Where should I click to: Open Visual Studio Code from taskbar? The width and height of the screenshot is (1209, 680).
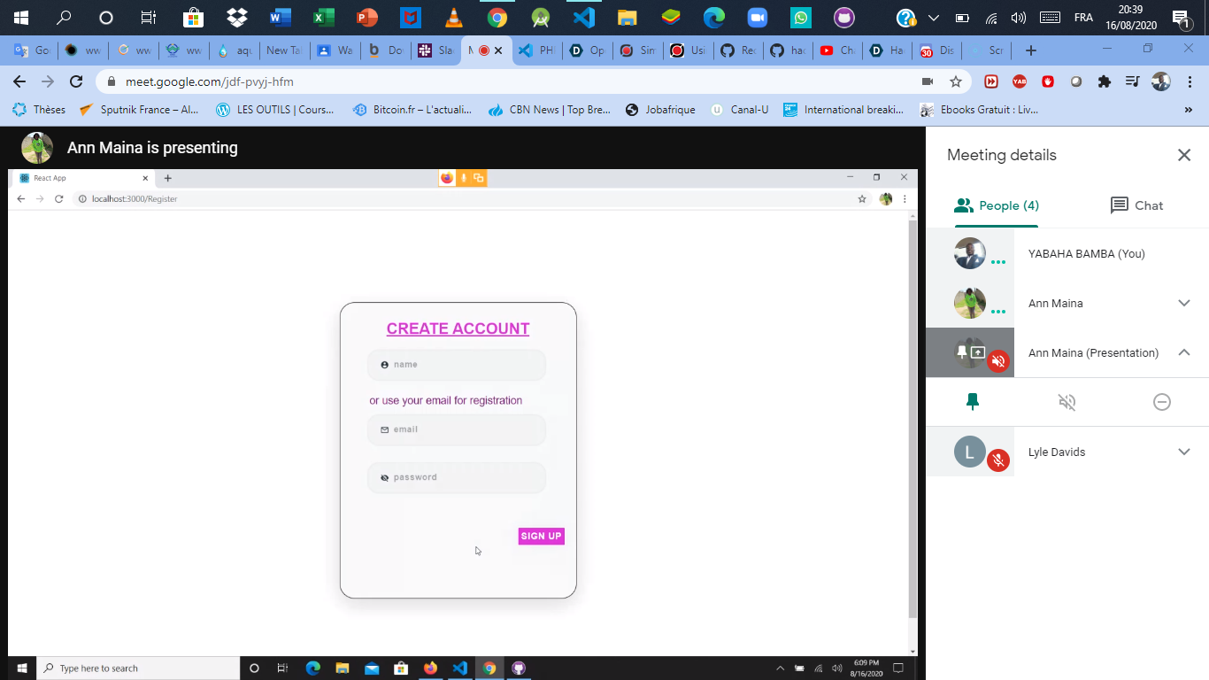(x=583, y=17)
